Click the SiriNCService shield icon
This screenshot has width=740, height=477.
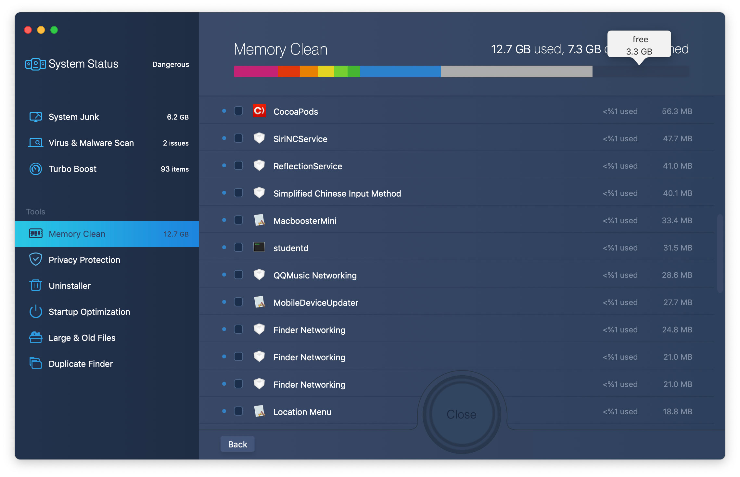click(259, 138)
